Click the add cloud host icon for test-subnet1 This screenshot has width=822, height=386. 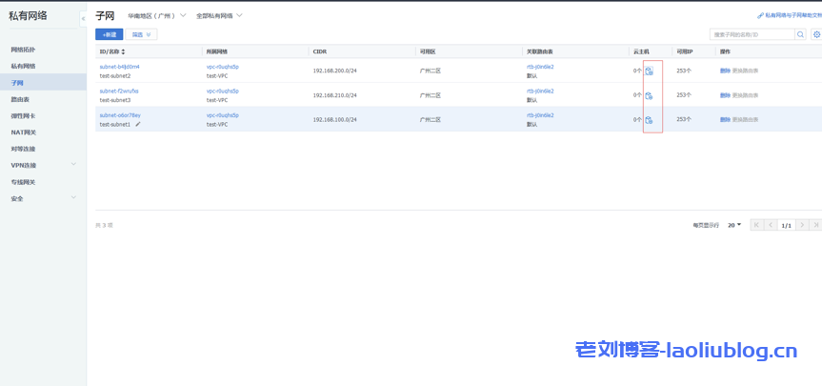pyautogui.click(x=649, y=120)
